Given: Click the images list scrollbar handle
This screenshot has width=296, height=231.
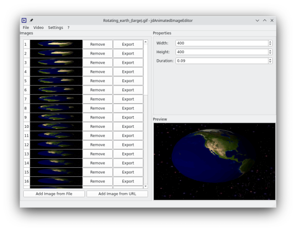Looking at the screenshot, I should click(146, 69).
